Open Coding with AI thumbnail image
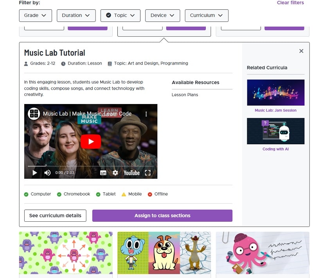 [x=275, y=131]
